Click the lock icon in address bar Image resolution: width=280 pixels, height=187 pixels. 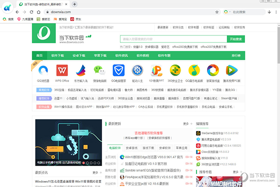click(x=47, y=12)
